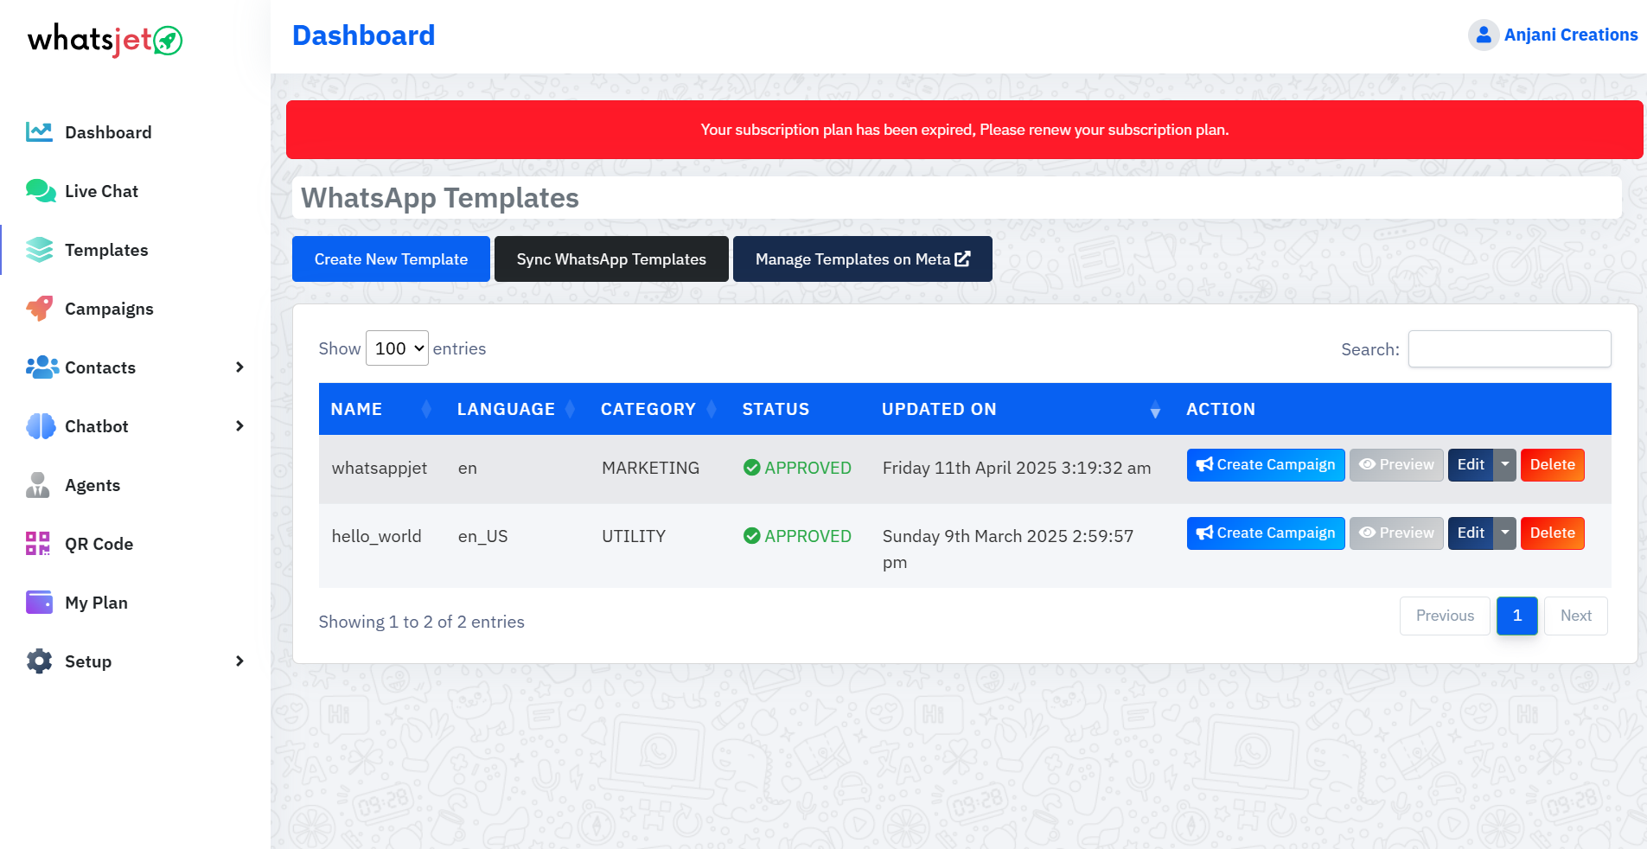The width and height of the screenshot is (1647, 849).
Task: Click Edit for the hello_world template
Action: [x=1471, y=533]
